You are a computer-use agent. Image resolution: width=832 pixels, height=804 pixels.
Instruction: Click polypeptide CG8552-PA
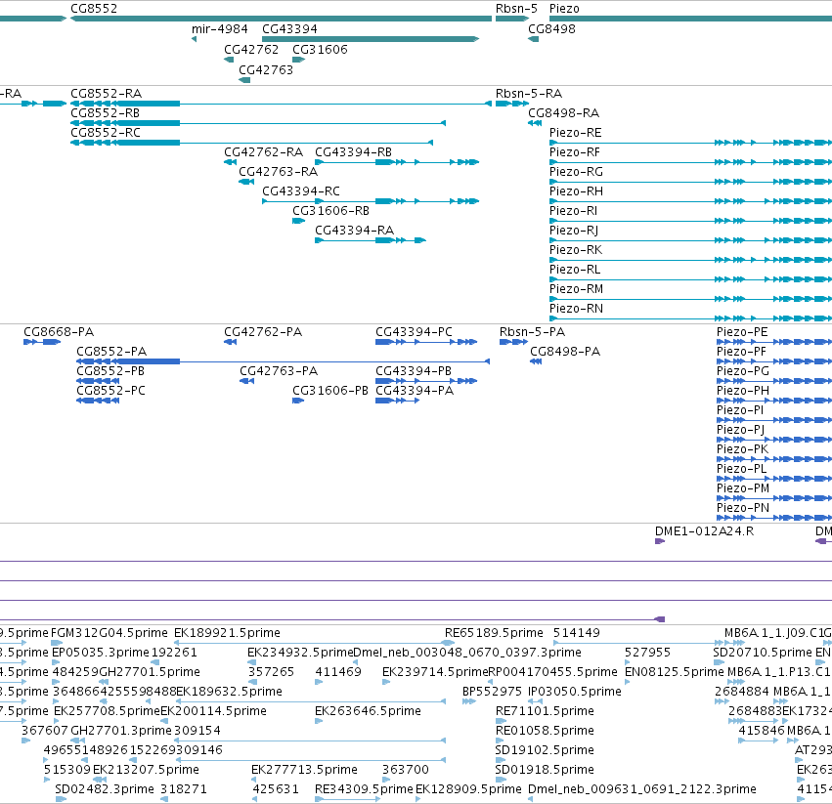tap(111, 352)
